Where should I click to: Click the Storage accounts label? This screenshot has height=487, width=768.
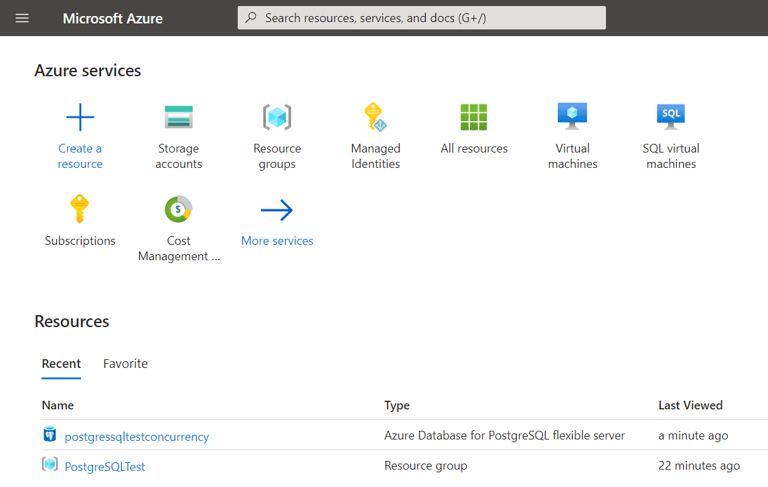click(179, 156)
